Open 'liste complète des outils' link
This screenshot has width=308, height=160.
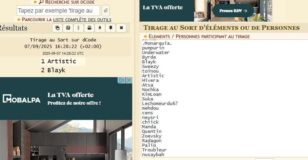[x=82, y=20]
